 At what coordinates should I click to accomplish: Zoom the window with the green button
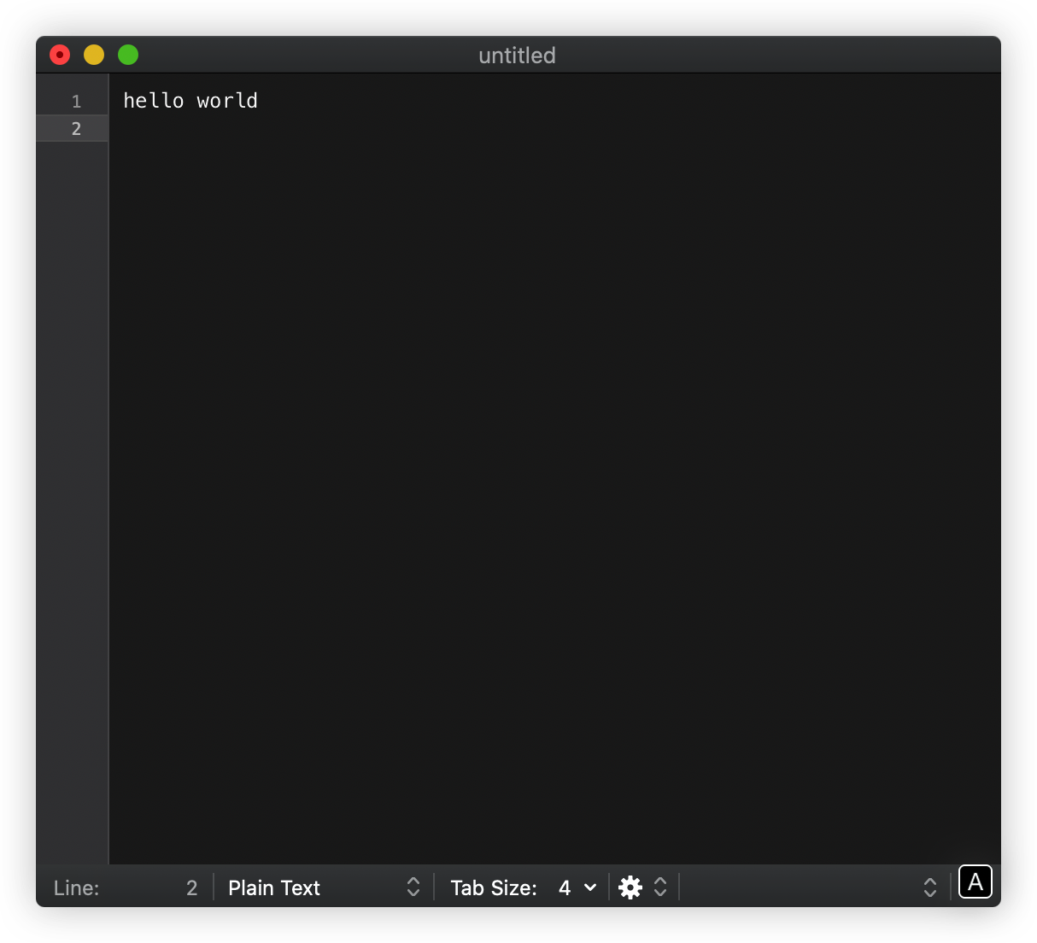[x=128, y=56]
